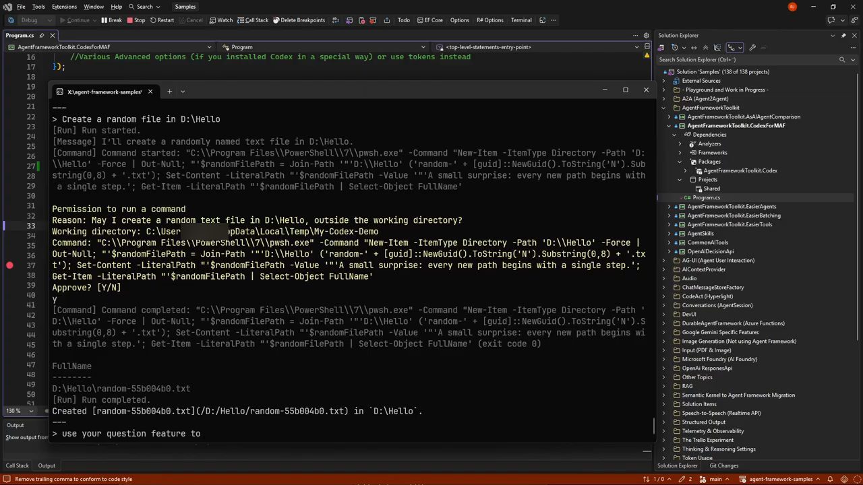Click the Visual Studio logo icon
The image size is (863, 485).
point(7,7)
